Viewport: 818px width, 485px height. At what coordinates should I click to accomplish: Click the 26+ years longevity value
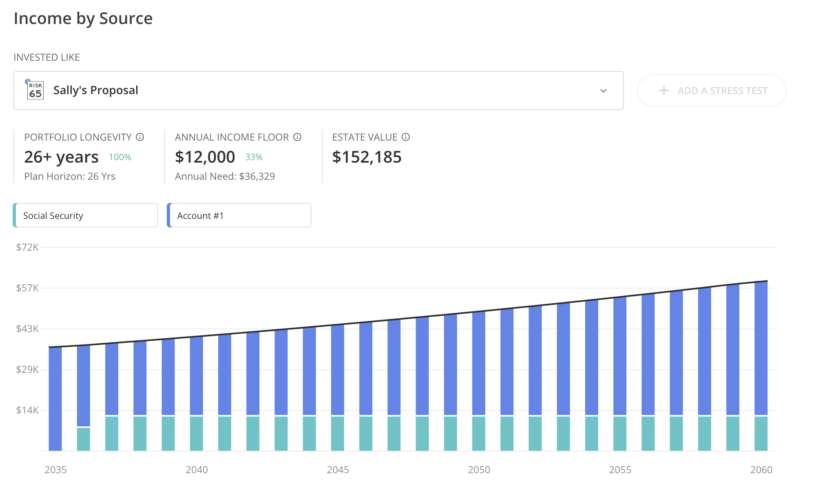click(62, 157)
